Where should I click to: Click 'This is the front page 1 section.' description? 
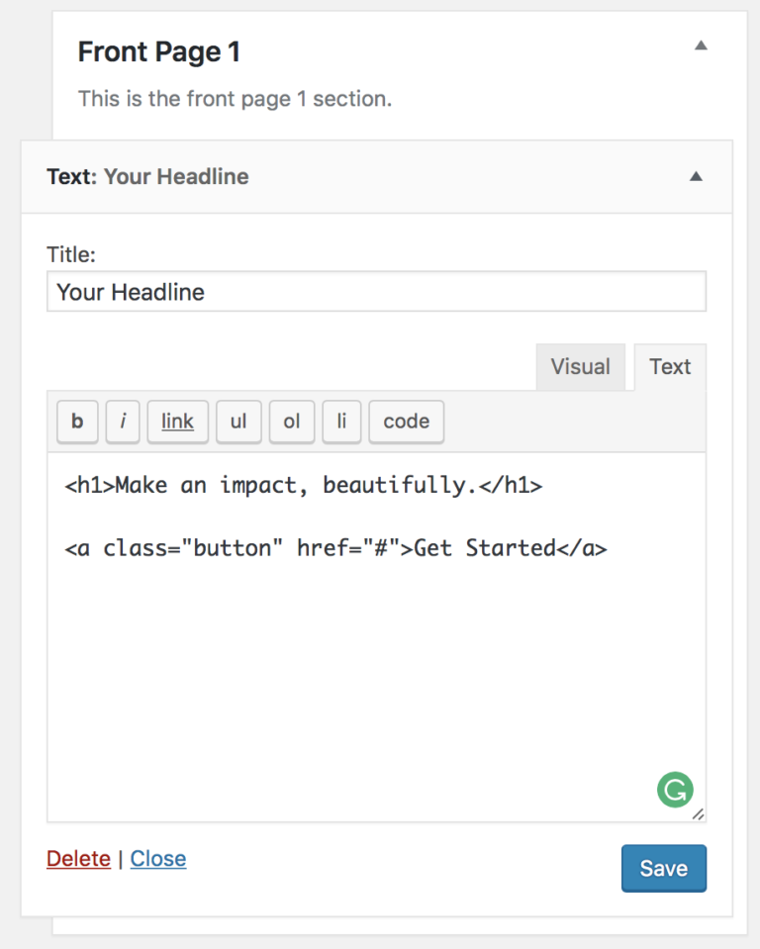235,99
